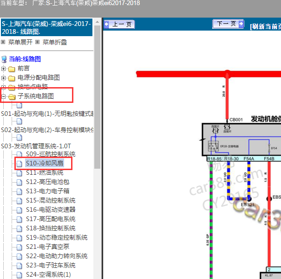Image resolution: width=281 pixels, height=279 pixels.
Task: Expand the 前言 folder node
Action: point(3,69)
